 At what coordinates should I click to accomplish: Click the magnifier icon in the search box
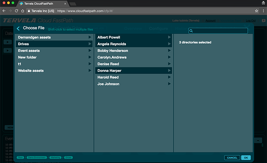point(191,31)
